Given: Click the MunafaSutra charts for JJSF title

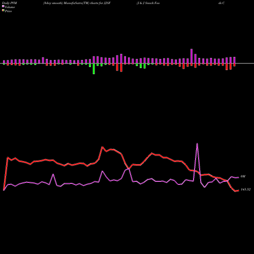Looking at the screenshot, I should click(77, 3).
